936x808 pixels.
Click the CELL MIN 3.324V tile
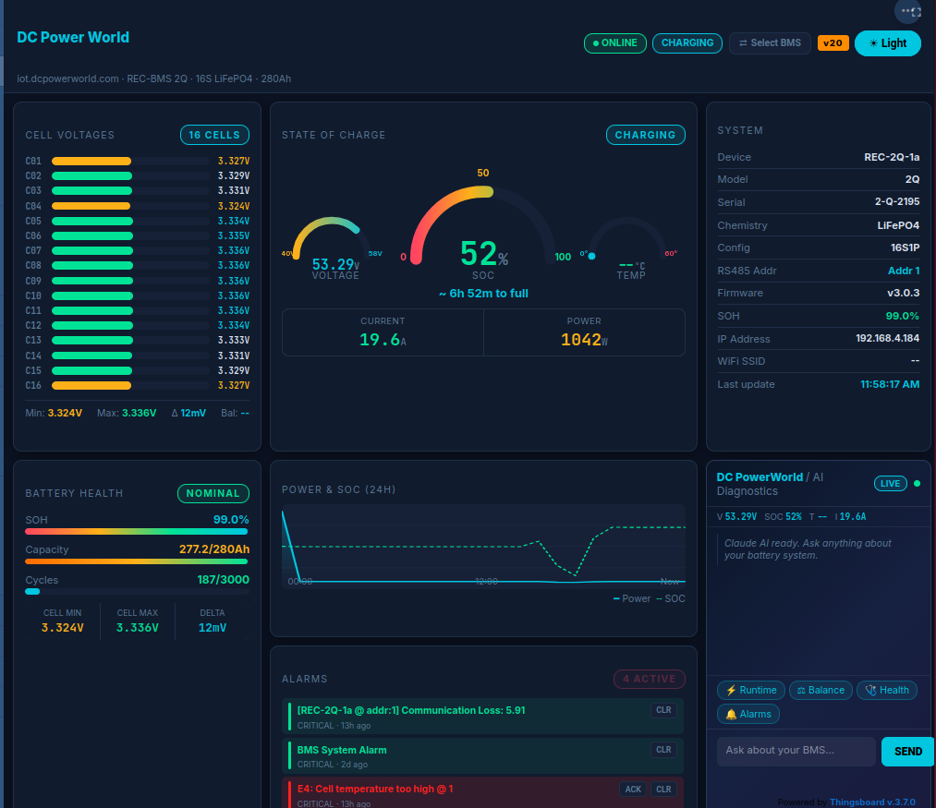(x=62, y=621)
